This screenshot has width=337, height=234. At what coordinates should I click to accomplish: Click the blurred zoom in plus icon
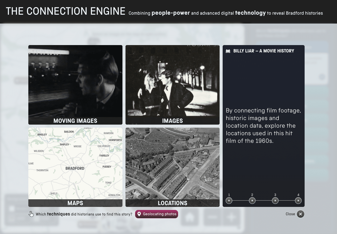[x=231, y=217]
